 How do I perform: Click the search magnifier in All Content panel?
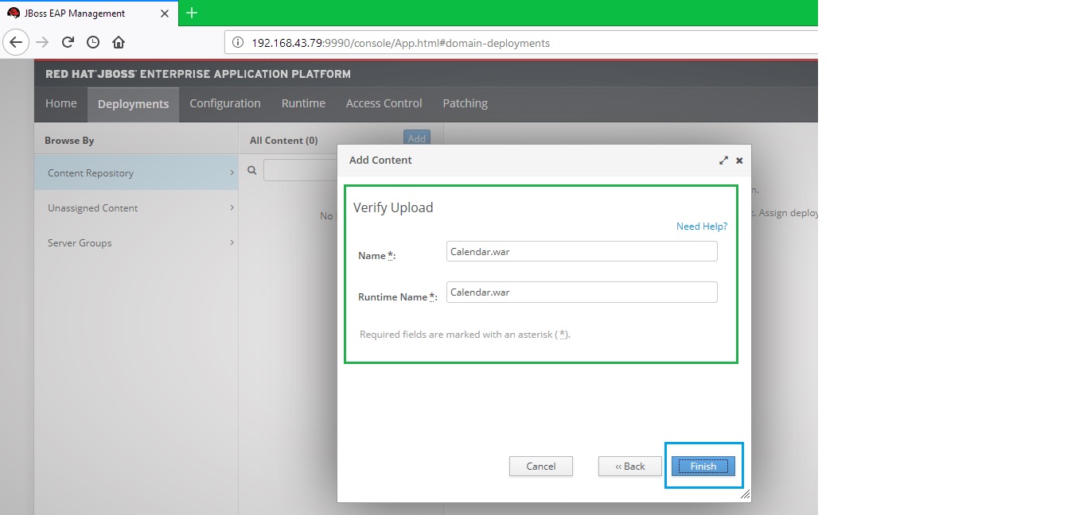251,169
